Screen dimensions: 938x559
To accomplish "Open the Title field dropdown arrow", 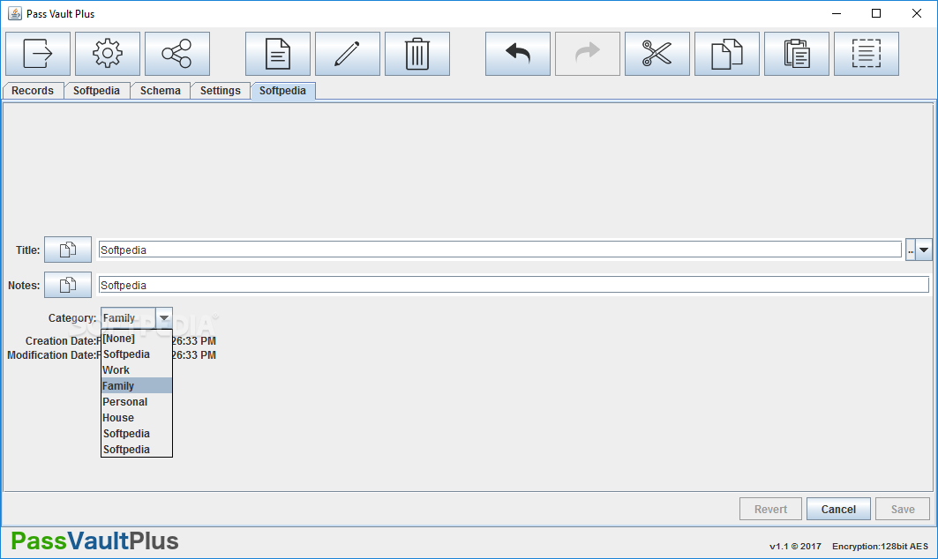I will [x=924, y=250].
